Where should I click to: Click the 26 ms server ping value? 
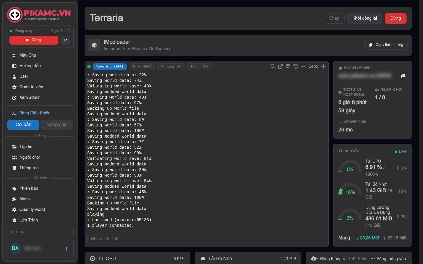point(345,130)
